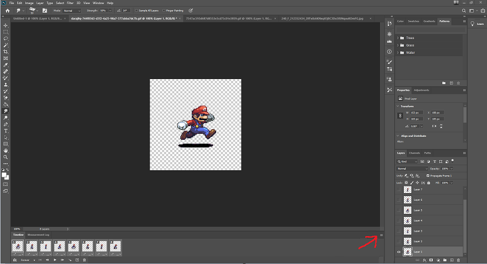
Task: Select the Clone Stamp tool
Action: point(6,85)
